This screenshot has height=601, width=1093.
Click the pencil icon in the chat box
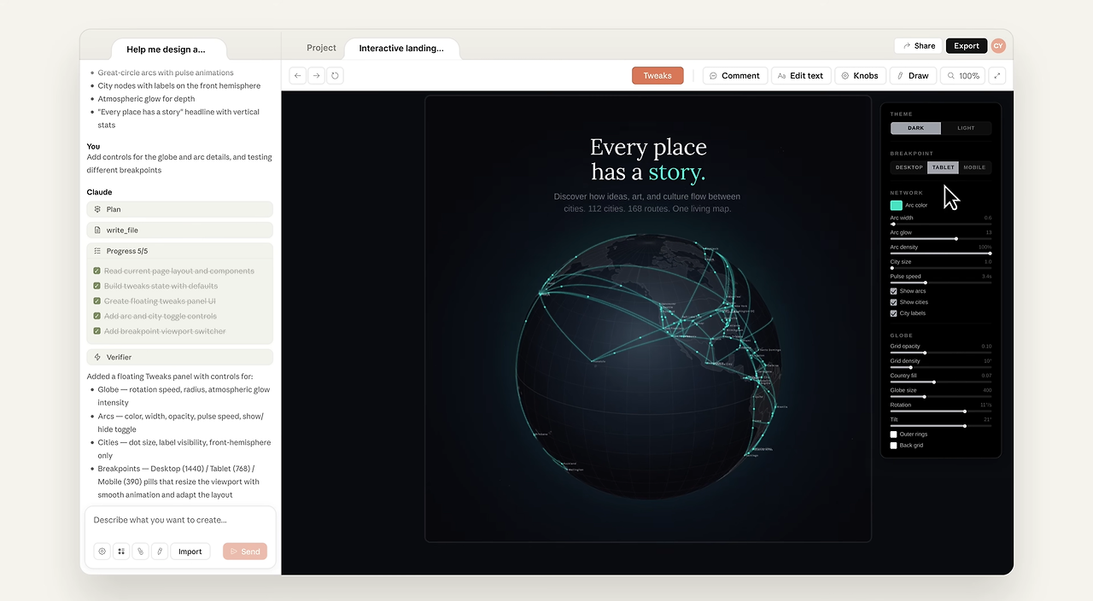click(x=159, y=551)
